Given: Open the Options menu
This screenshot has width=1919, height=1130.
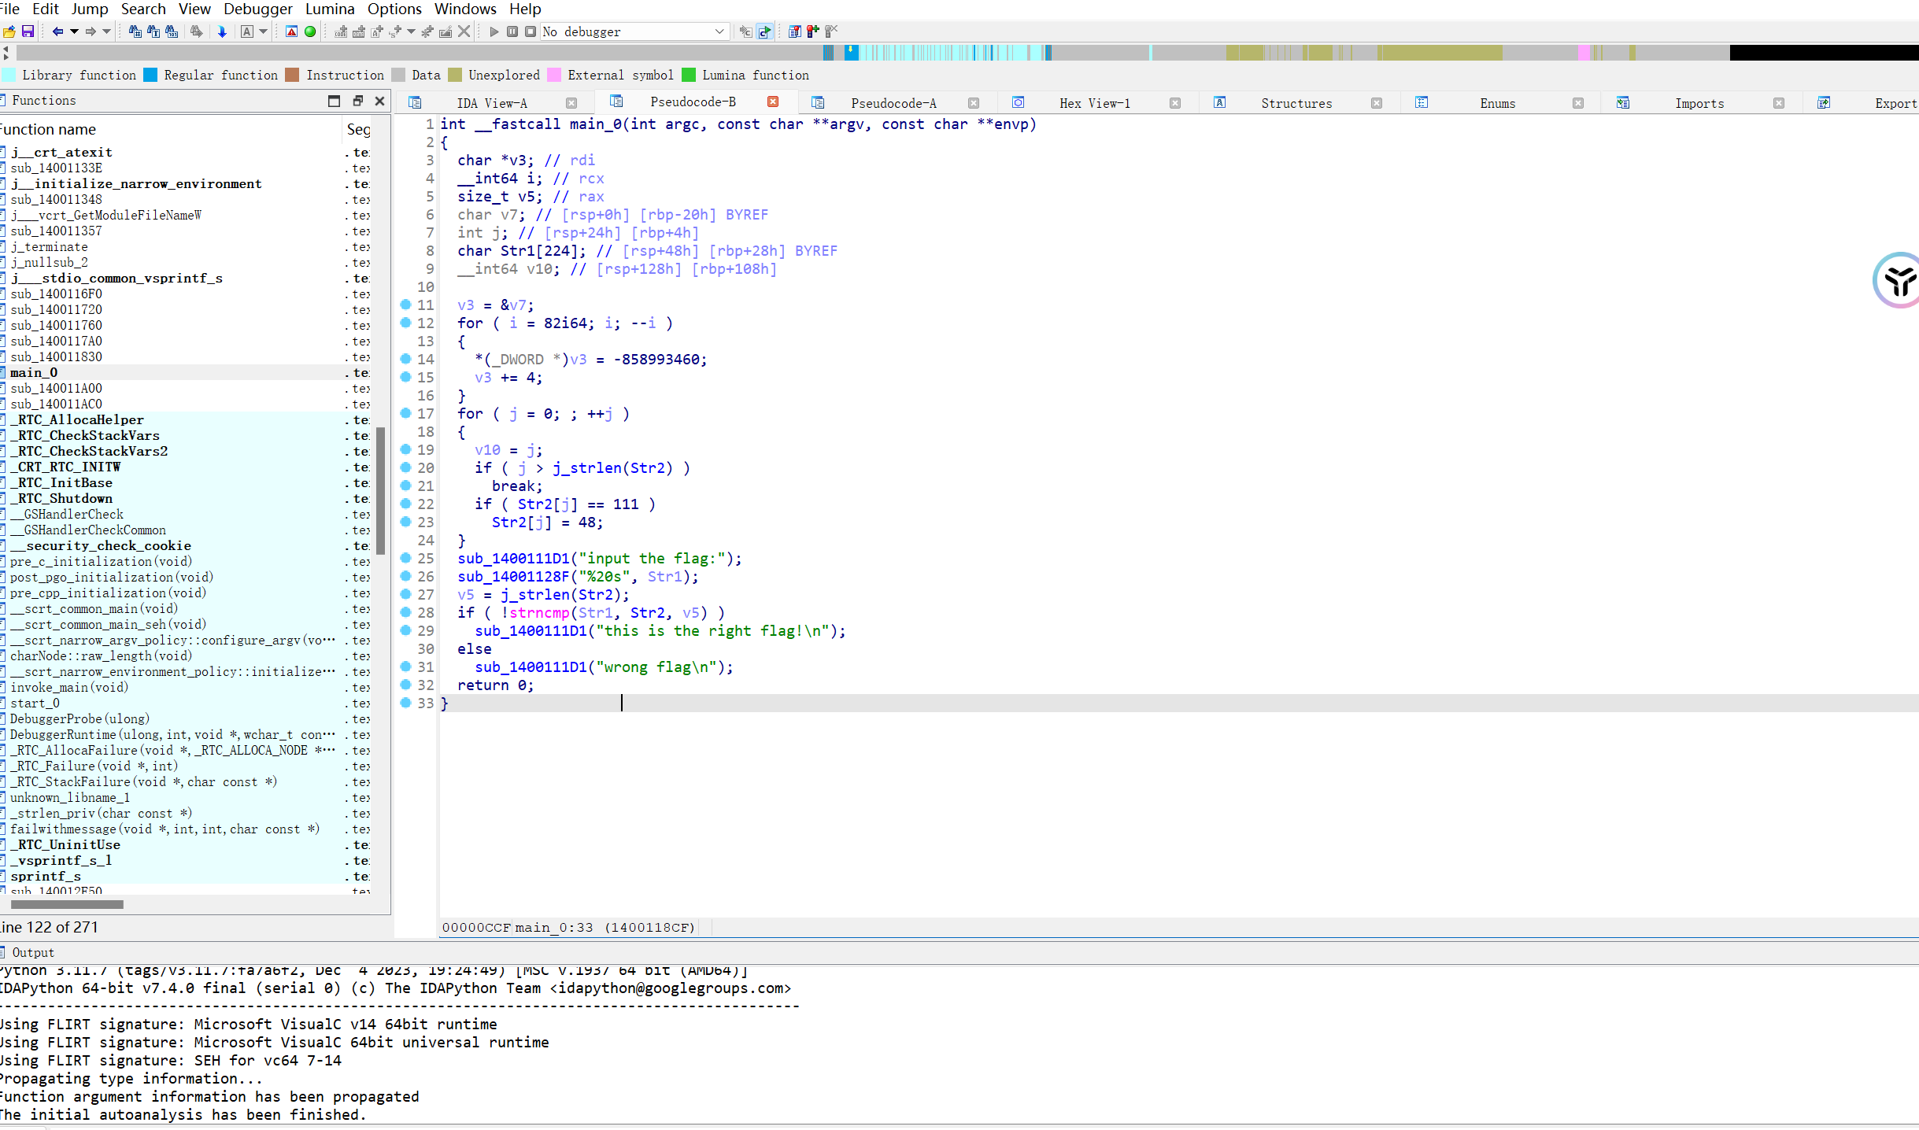Looking at the screenshot, I should pyautogui.click(x=394, y=9).
